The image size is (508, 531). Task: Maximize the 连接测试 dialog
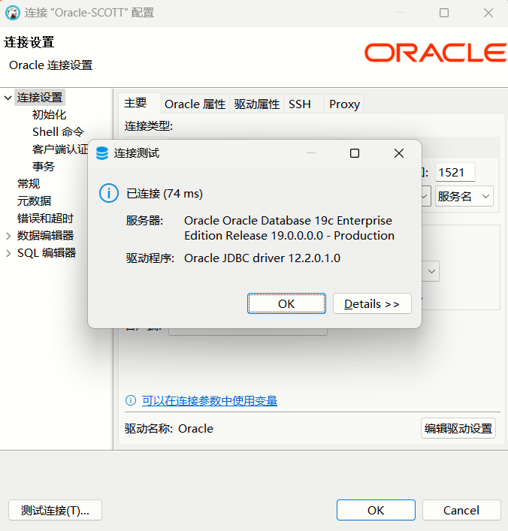(x=355, y=153)
